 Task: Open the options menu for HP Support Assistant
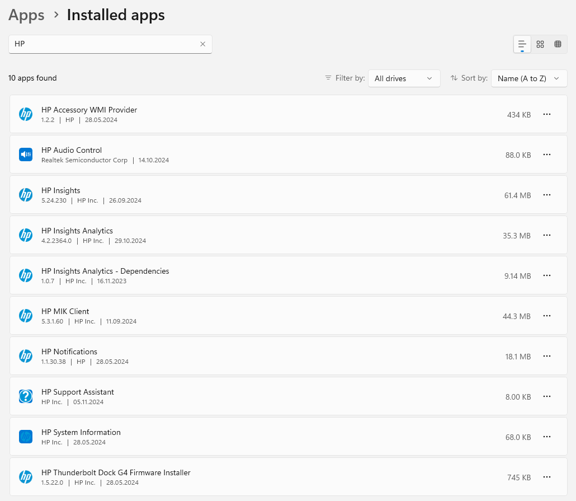[546, 396]
